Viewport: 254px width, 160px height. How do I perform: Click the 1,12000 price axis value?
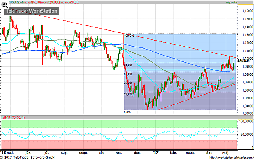click(x=248, y=43)
